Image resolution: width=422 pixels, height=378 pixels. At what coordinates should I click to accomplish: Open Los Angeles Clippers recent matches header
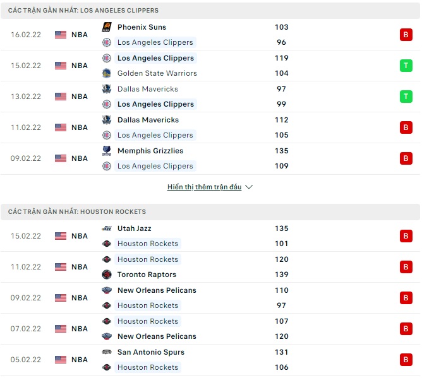[x=83, y=11]
